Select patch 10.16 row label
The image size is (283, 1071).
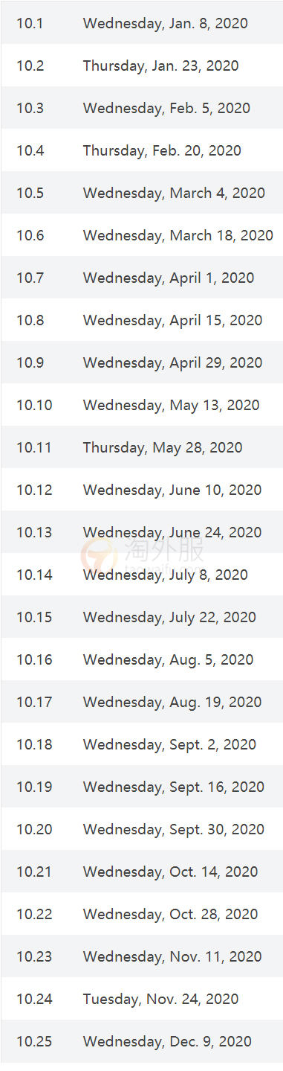click(34, 659)
